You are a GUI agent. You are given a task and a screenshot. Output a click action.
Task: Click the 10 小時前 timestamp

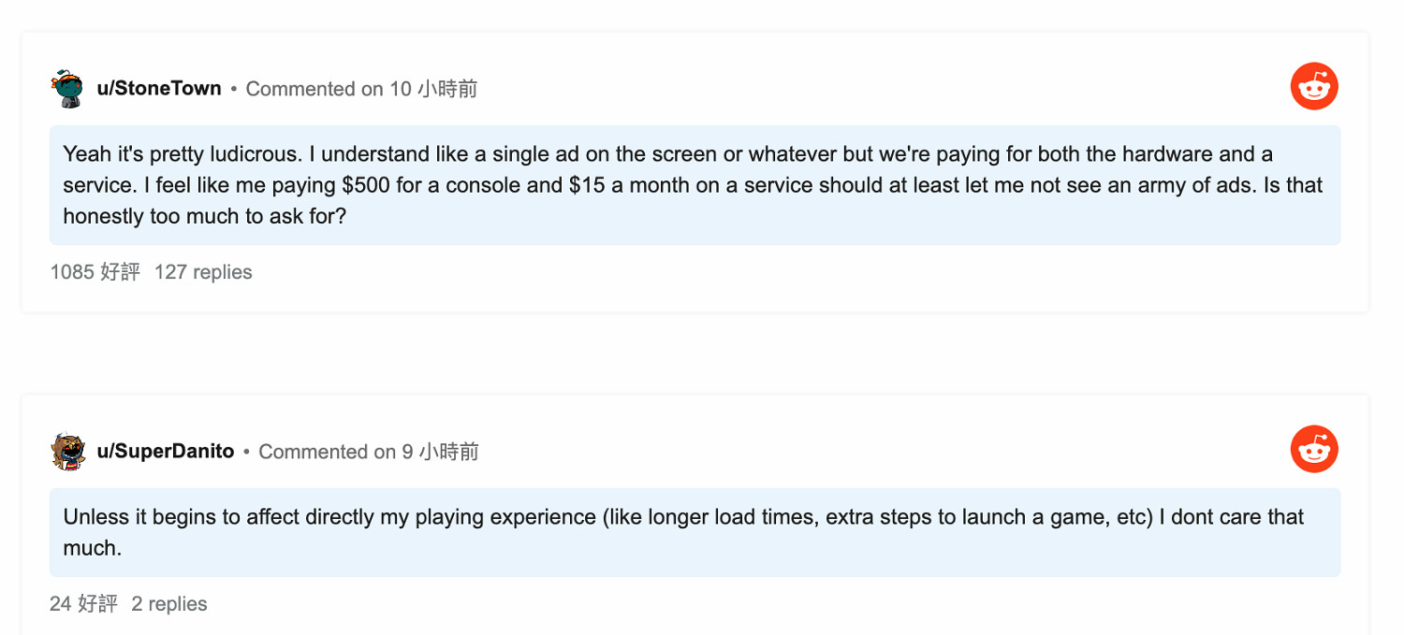433,89
